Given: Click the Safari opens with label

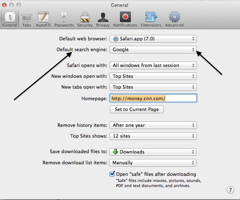Looking at the screenshot, I should (x=87, y=66).
